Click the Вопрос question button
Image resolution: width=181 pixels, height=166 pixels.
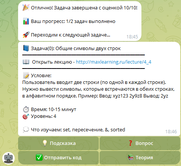(140, 143)
